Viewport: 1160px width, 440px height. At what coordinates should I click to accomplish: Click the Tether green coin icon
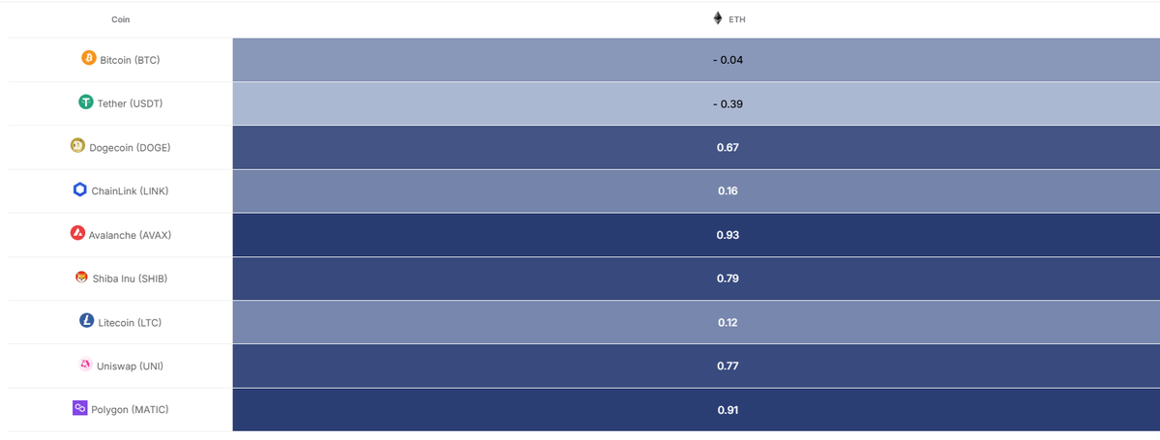point(86,103)
